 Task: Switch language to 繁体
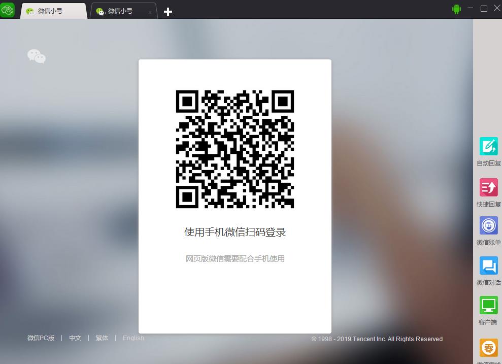[x=102, y=338]
